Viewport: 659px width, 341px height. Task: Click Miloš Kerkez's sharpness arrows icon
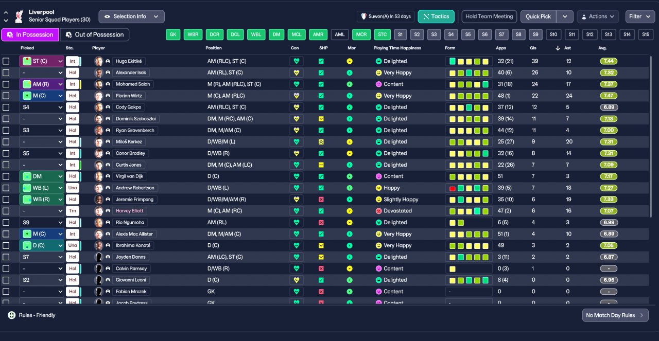click(x=321, y=142)
